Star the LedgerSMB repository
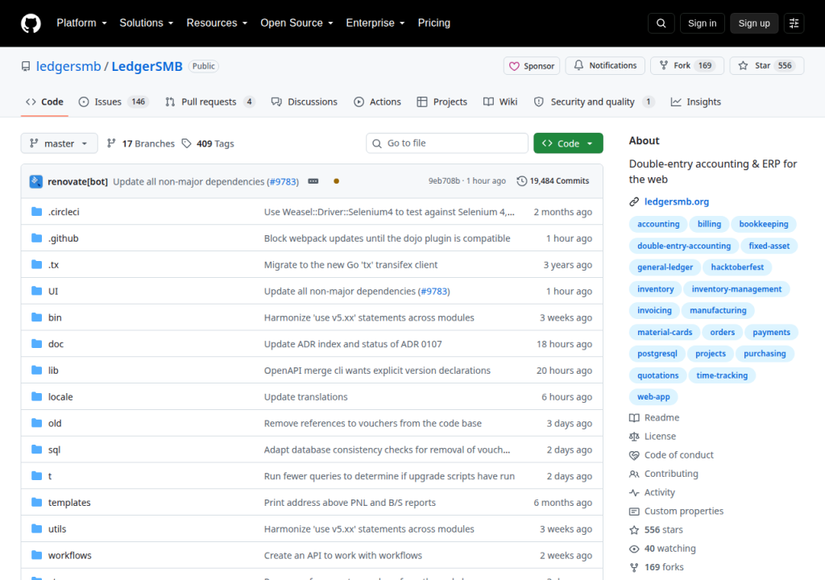The width and height of the screenshot is (825, 580). [x=767, y=66]
